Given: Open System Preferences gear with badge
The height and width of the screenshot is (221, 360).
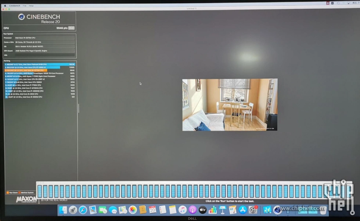Looking at the screenshot, I should click(253, 210).
